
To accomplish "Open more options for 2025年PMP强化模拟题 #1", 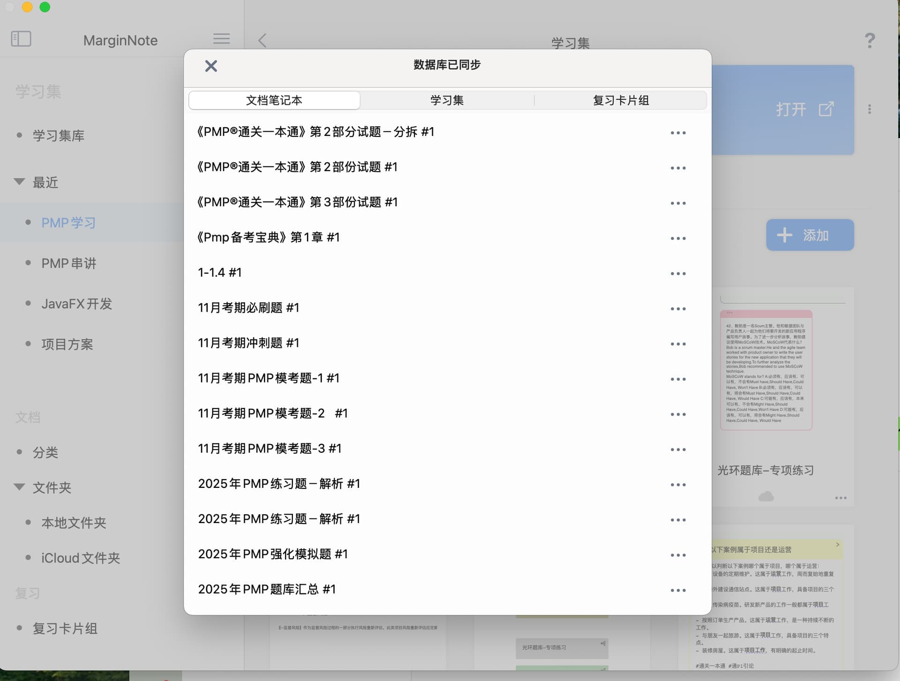I will (x=678, y=555).
